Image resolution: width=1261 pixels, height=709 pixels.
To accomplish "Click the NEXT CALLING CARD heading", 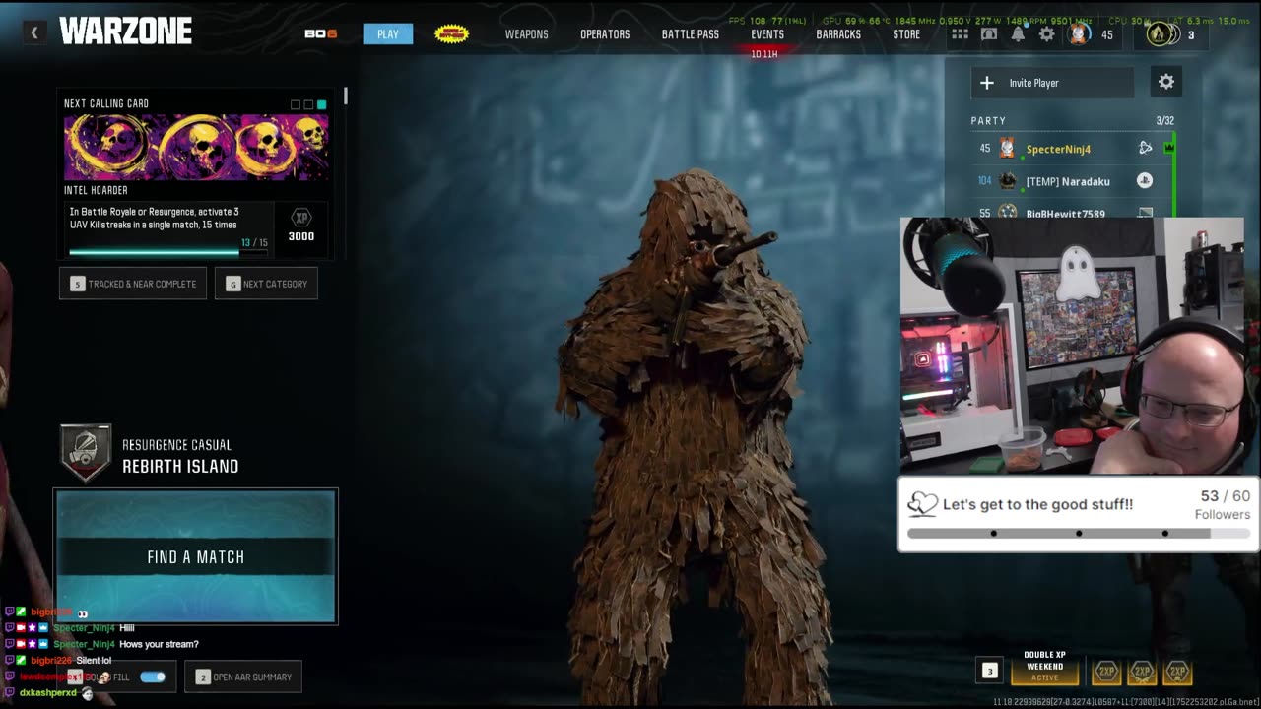I will [106, 103].
